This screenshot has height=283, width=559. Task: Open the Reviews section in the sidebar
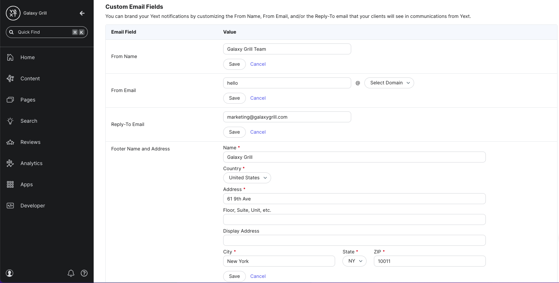30,142
